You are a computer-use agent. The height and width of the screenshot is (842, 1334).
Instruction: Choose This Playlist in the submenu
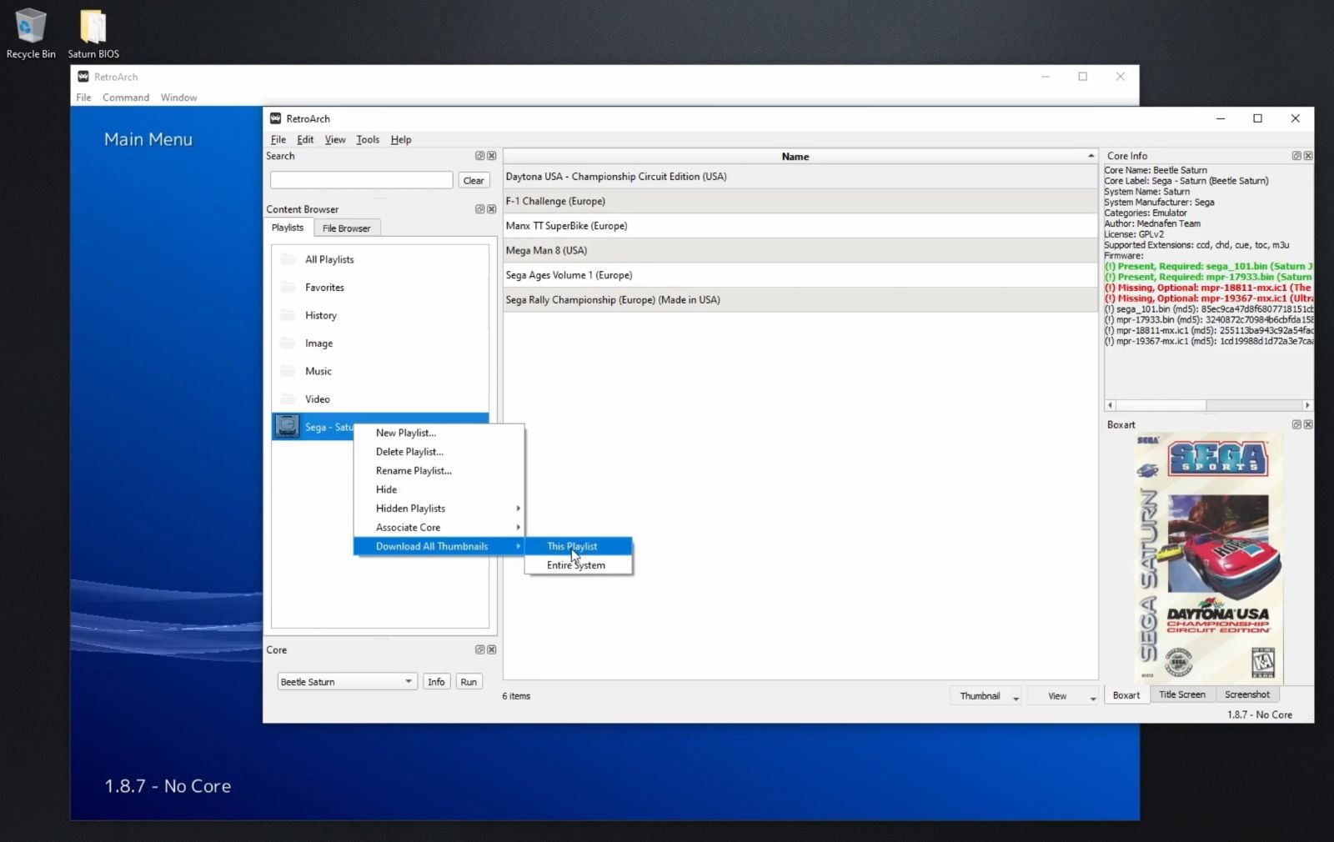[578, 547]
